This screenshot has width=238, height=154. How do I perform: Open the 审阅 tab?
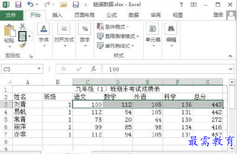(156, 15)
